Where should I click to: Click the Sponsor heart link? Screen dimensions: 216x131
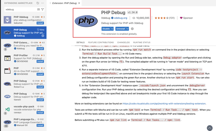coord(186,18)
